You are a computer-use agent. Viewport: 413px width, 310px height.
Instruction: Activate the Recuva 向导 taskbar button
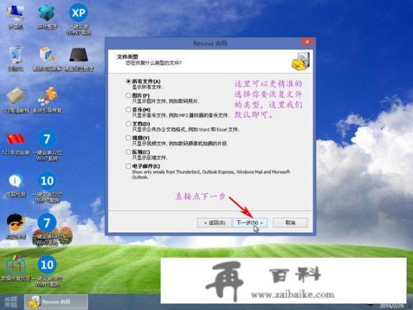56,302
